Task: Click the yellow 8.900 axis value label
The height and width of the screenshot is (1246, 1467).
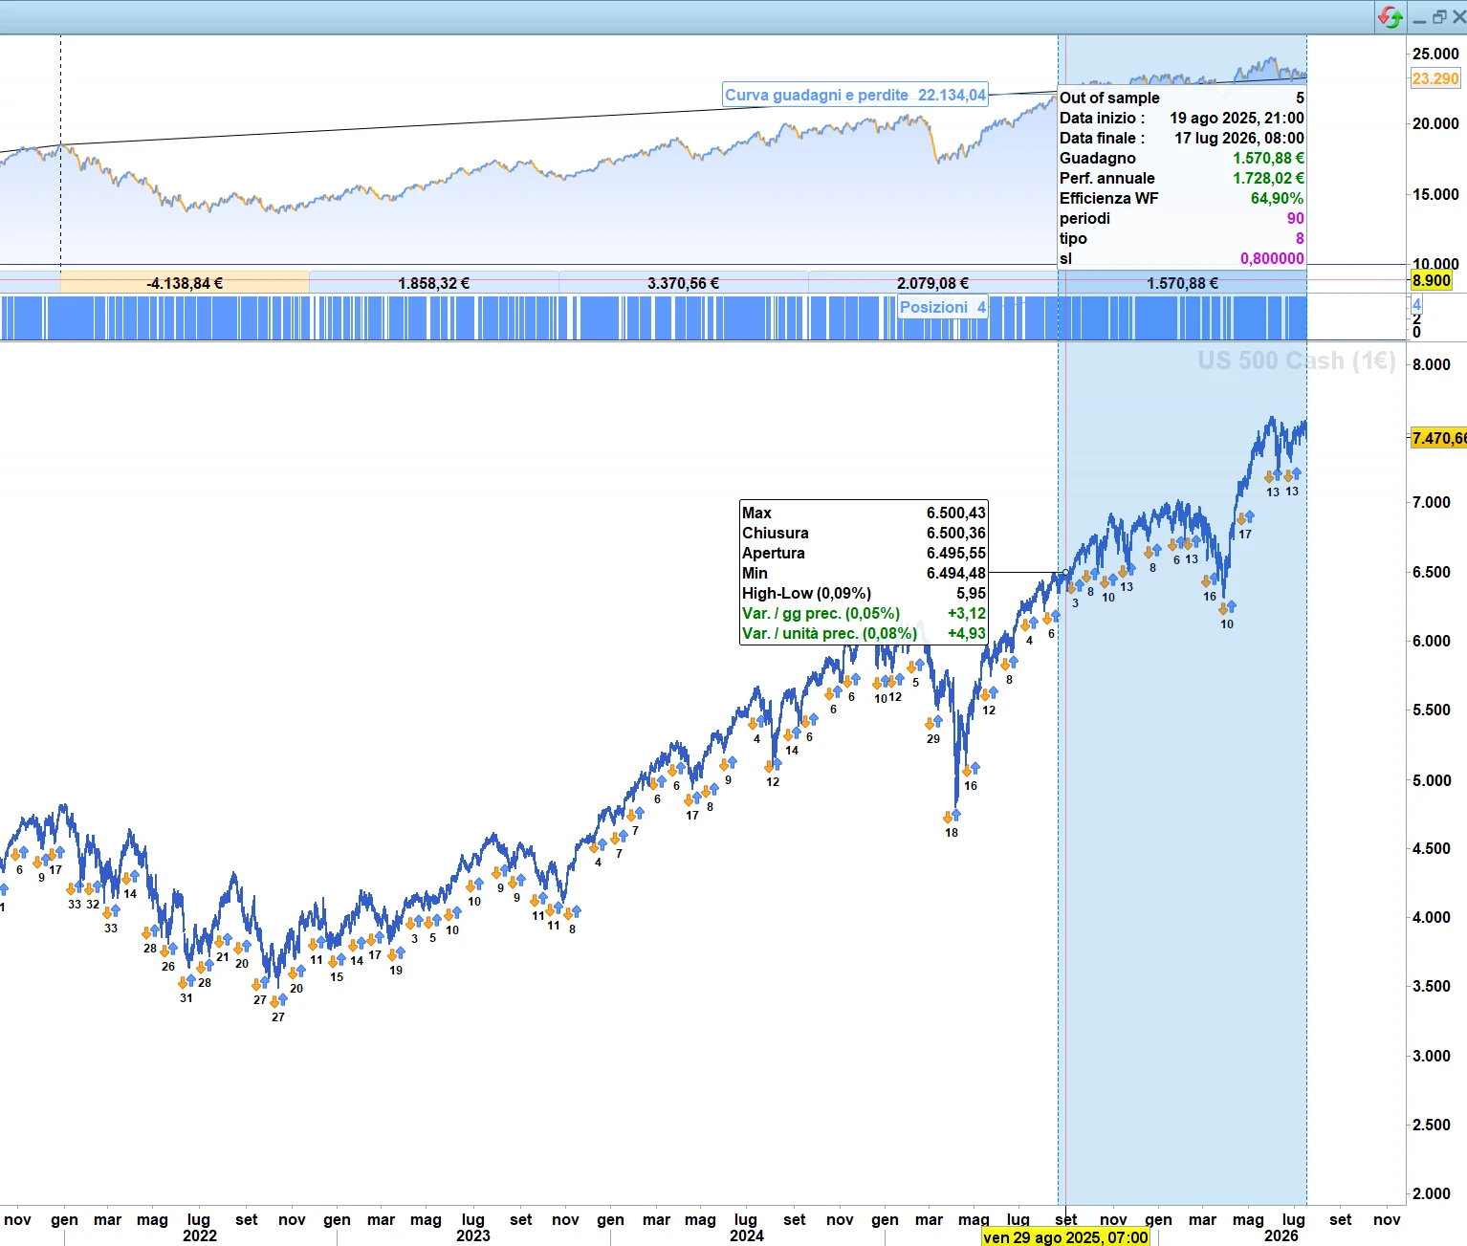Action: [x=1432, y=280]
